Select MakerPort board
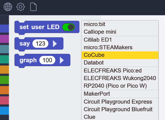This screenshot has width=165, height=120. tap(120, 94)
